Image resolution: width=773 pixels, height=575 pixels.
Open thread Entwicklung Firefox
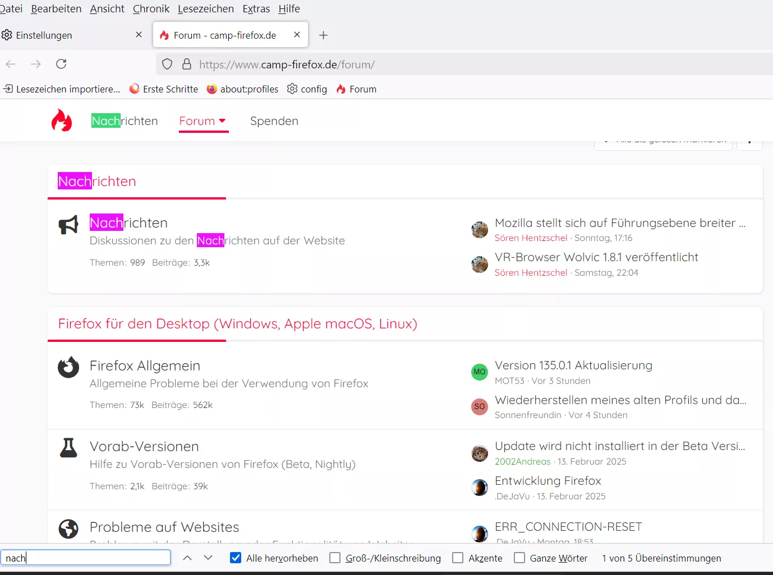pyautogui.click(x=548, y=481)
